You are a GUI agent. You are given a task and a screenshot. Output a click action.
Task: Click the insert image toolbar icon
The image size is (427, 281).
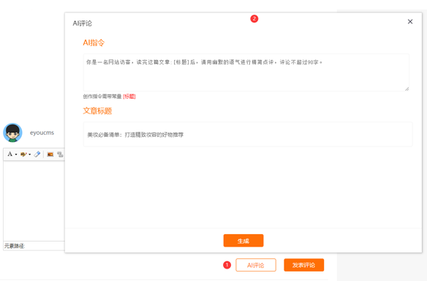click(x=50, y=154)
